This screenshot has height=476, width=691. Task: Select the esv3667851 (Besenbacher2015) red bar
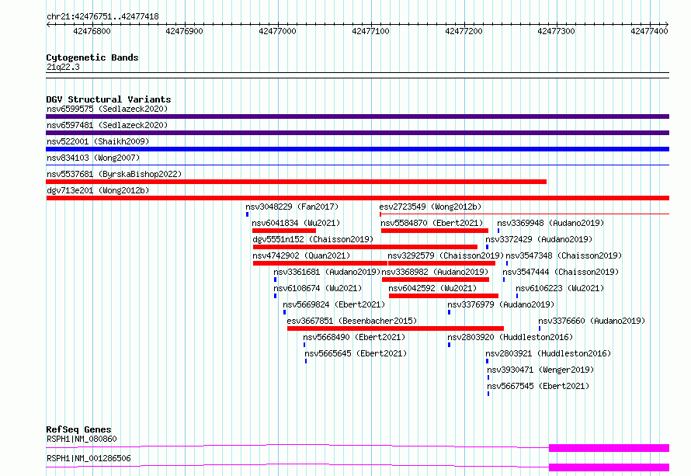394,328
